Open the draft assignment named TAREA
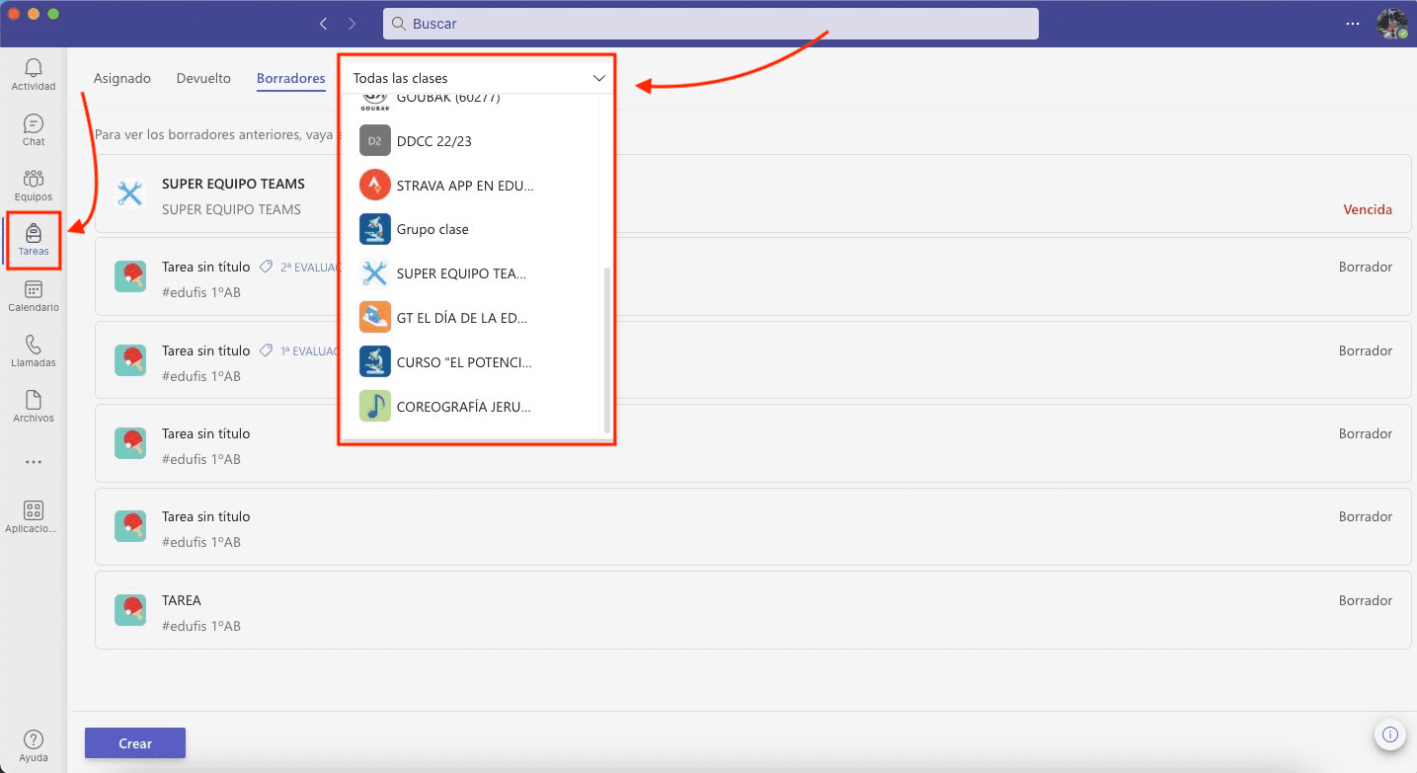 [x=182, y=600]
